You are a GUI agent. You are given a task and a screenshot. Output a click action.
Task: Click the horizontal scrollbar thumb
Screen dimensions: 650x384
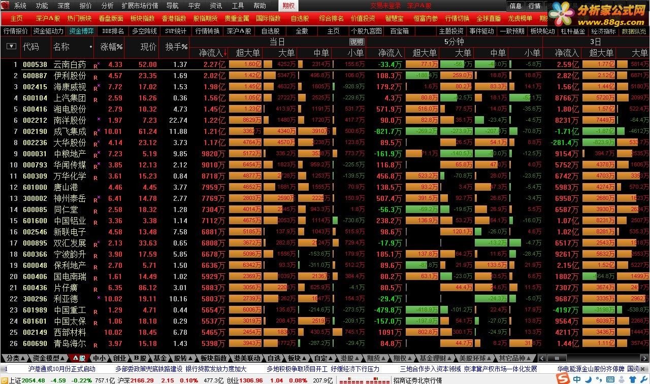(557, 358)
